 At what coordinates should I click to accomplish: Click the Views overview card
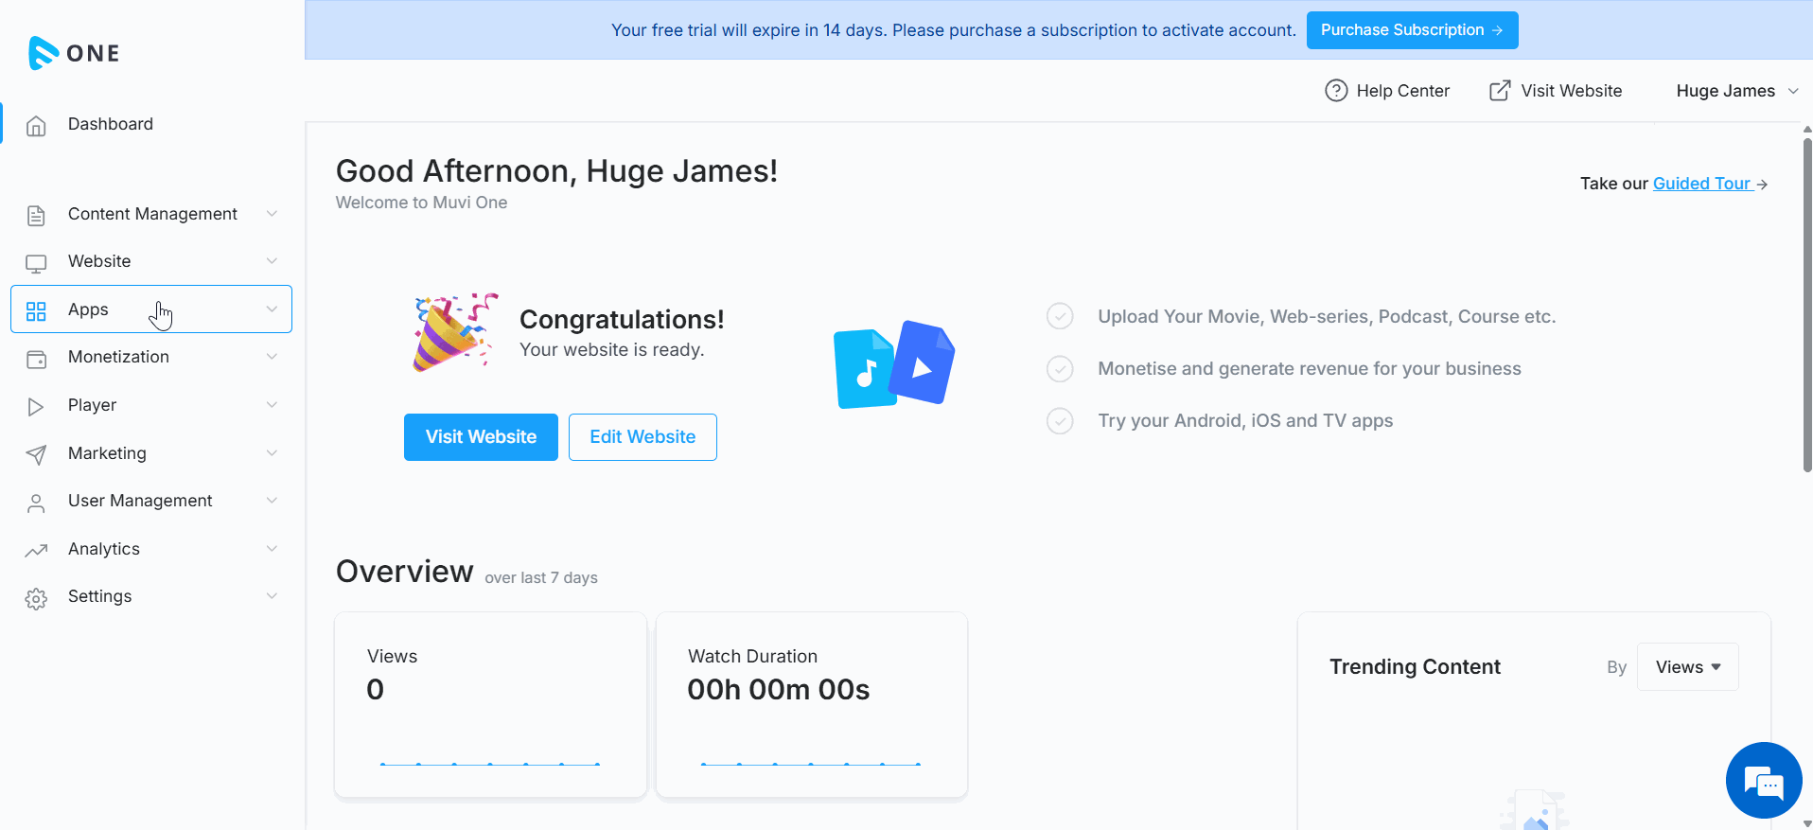490,705
